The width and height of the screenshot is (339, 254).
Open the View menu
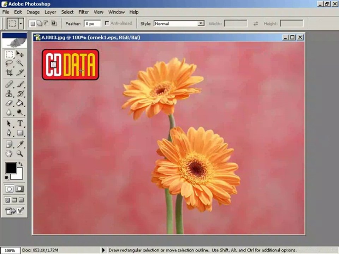[x=99, y=12]
